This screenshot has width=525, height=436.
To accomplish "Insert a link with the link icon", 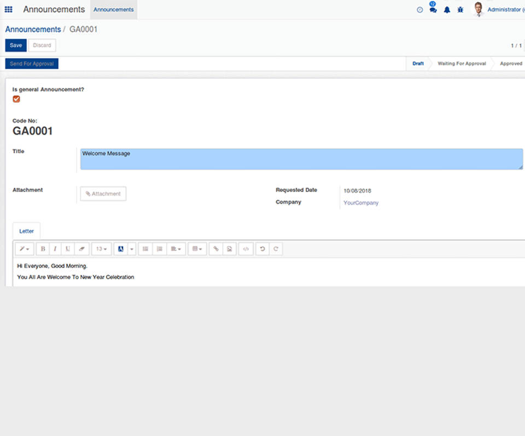I will (x=216, y=249).
